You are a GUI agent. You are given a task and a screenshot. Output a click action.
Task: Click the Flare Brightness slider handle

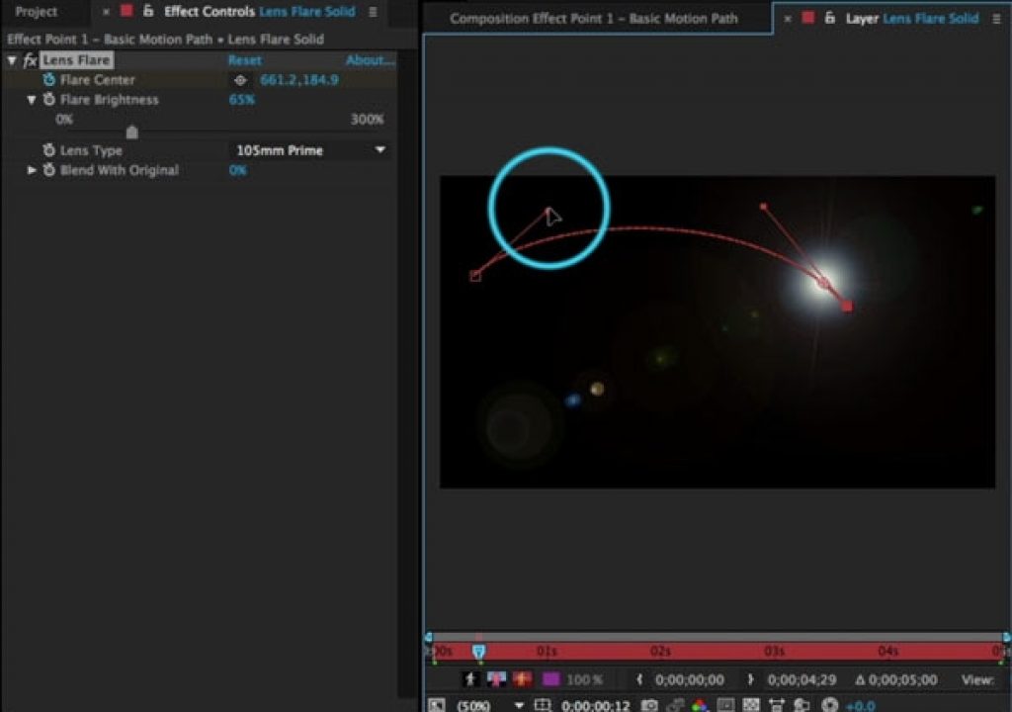pos(132,133)
